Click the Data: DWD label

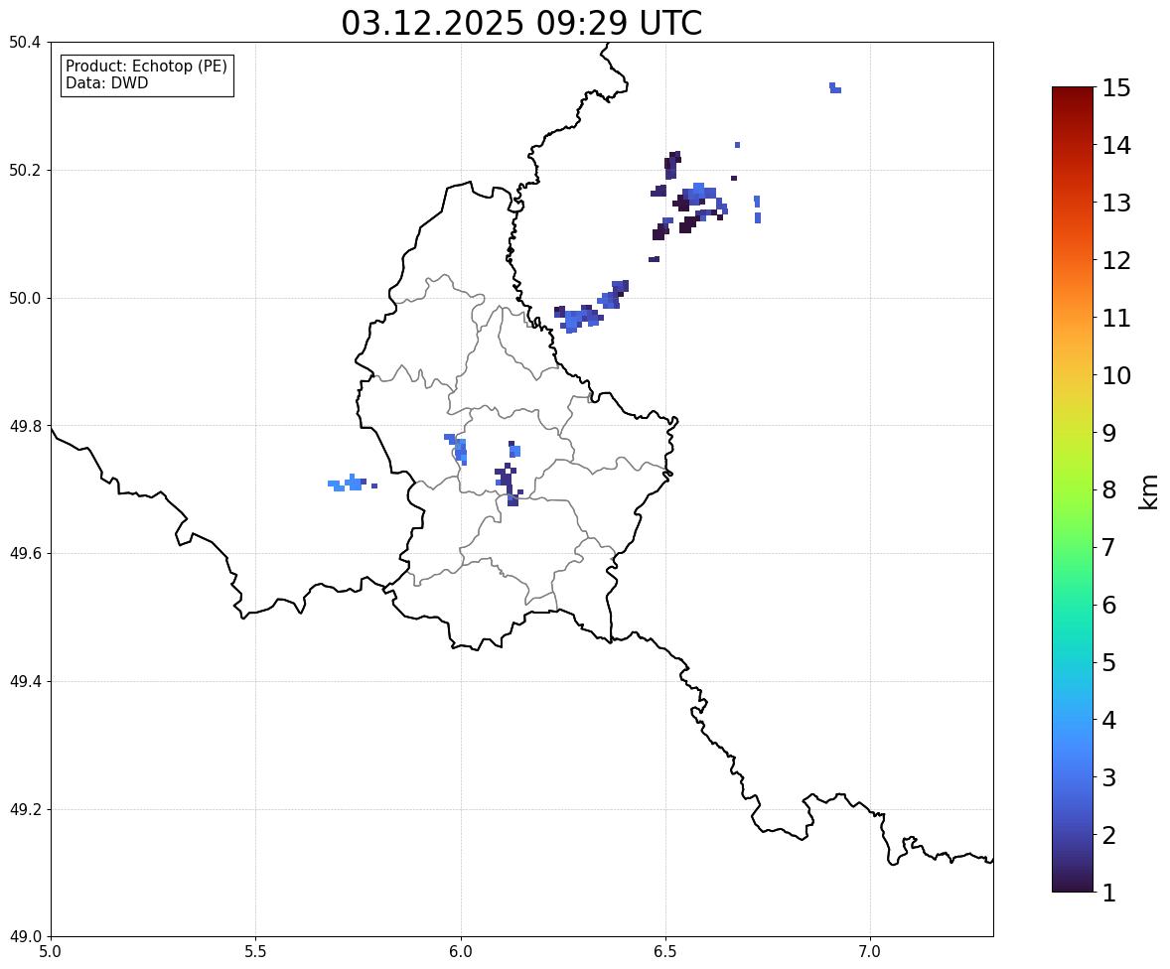click(x=106, y=82)
